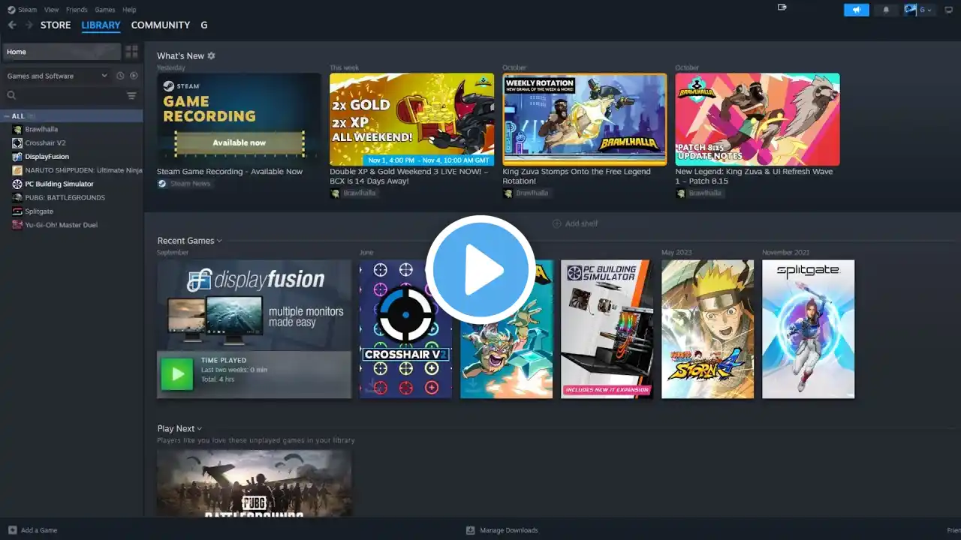Open 'King Zuva Stomps Onto' headline
This screenshot has height=540, width=961.
click(577, 176)
